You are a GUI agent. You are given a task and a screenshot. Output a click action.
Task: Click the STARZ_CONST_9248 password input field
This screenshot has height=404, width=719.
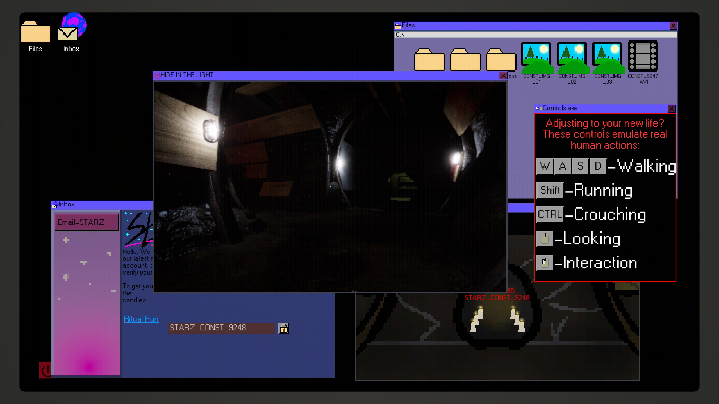point(221,328)
